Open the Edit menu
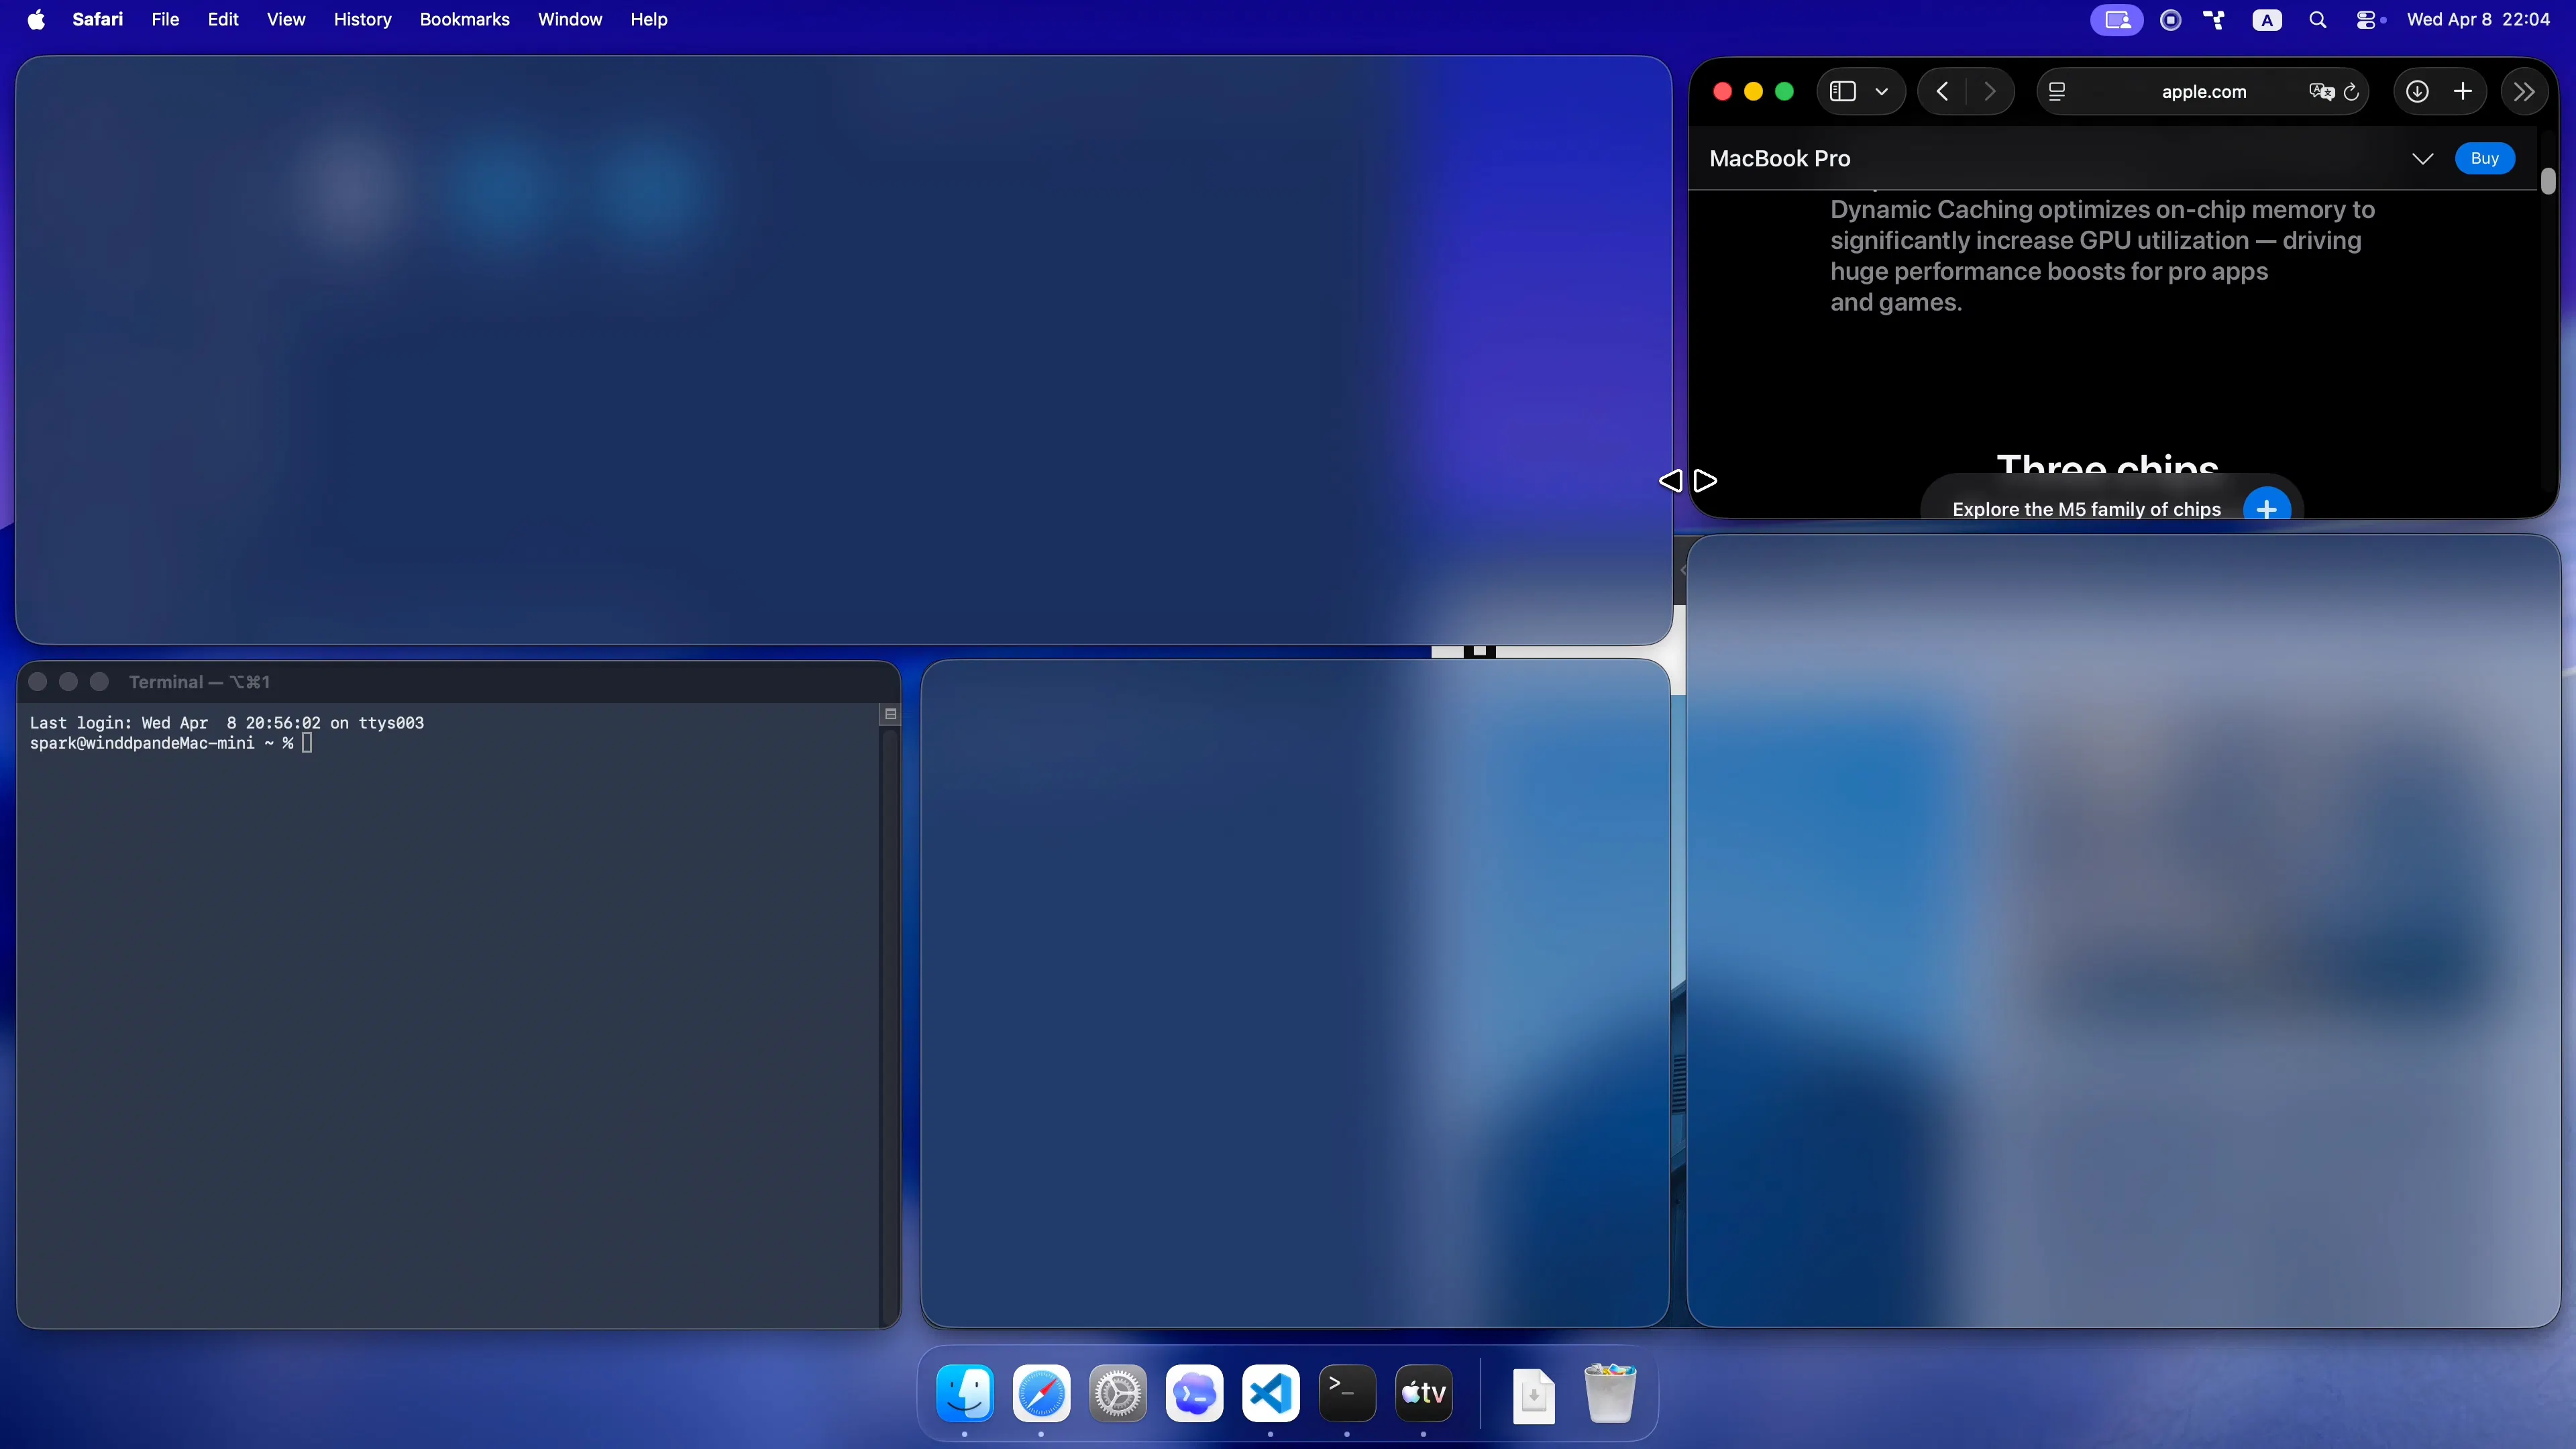2576x1449 pixels. tap(223, 19)
